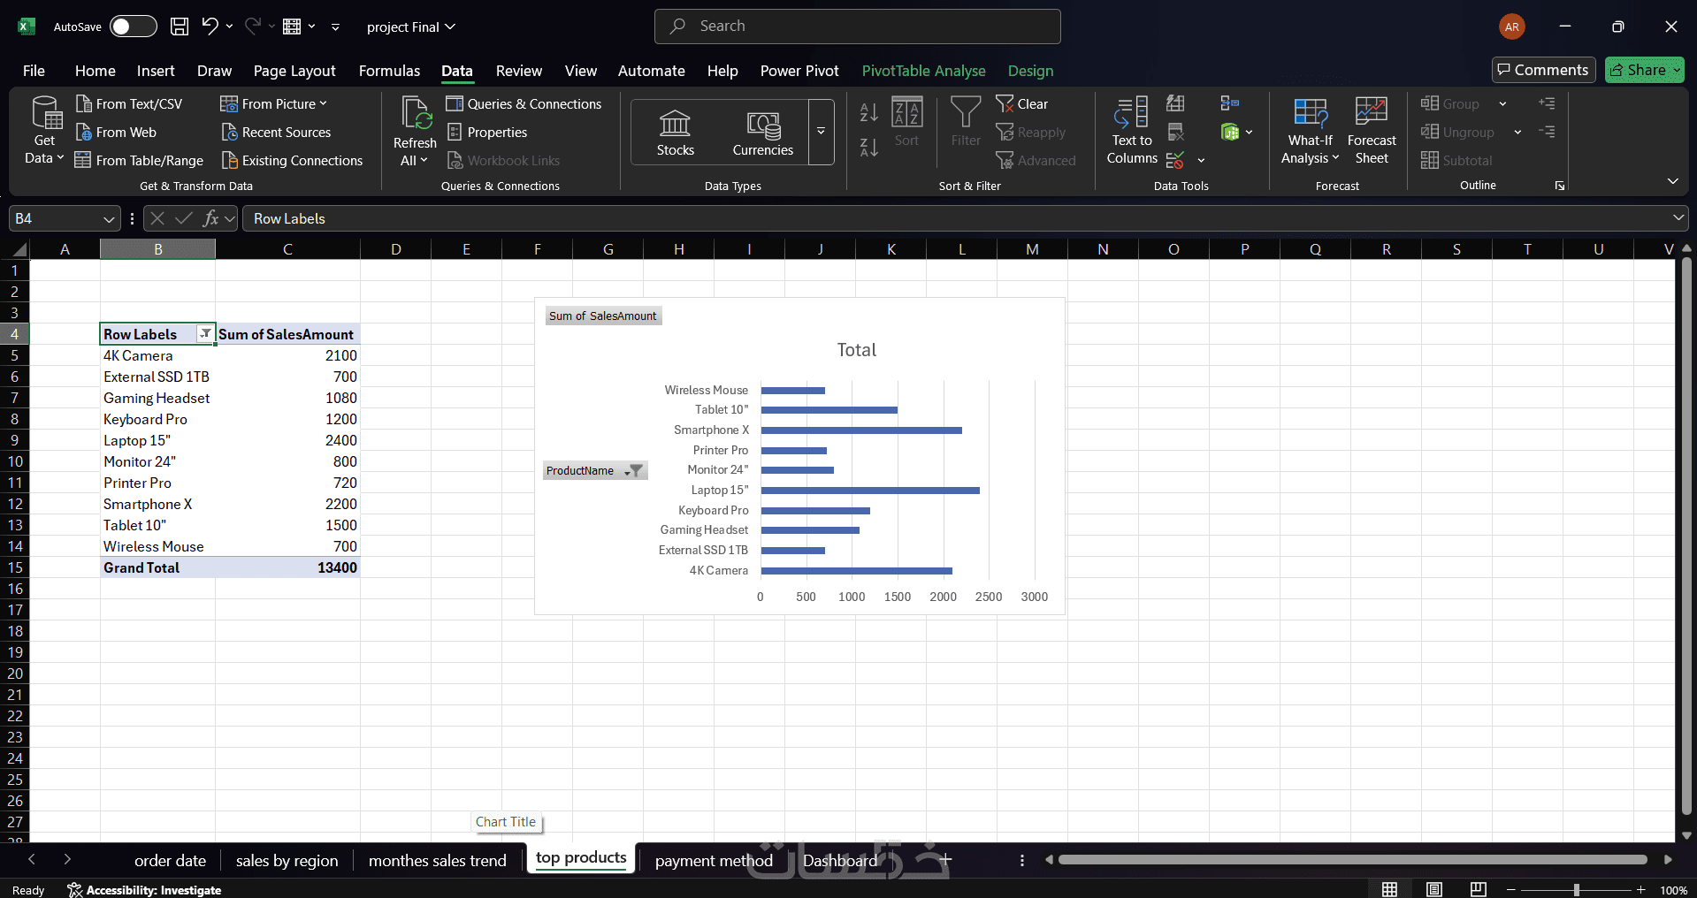Click the Flash Fill icon
The width and height of the screenshot is (1697, 898).
[1175, 103]
